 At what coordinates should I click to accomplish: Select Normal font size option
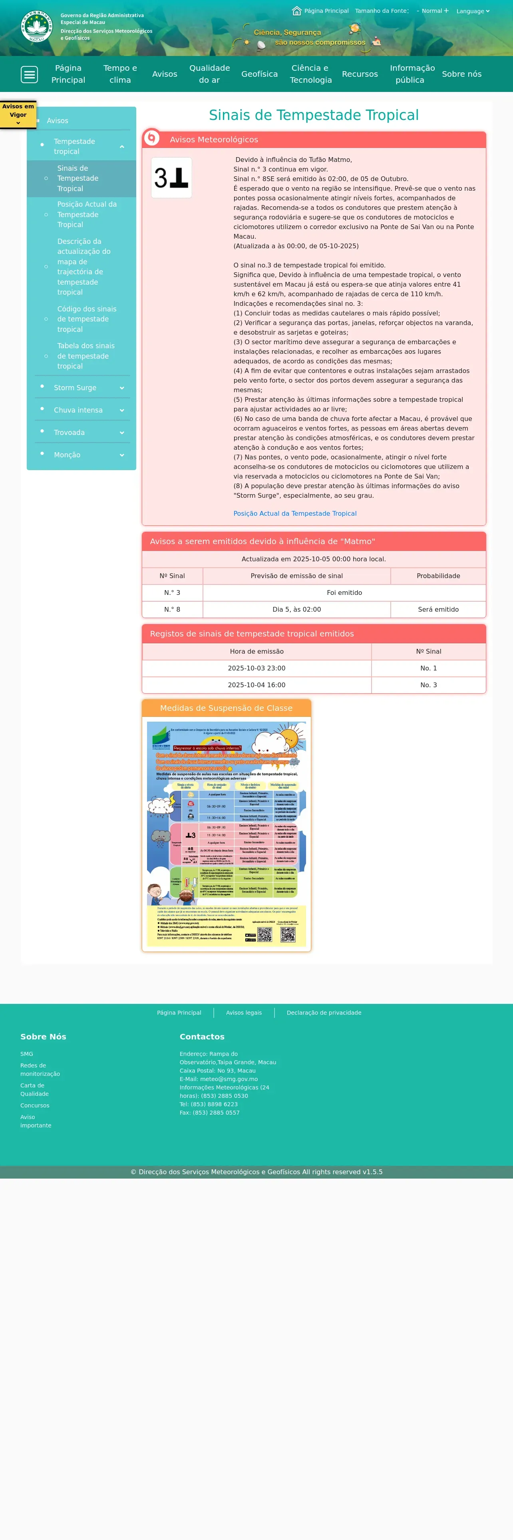click(x=432, y=11)
